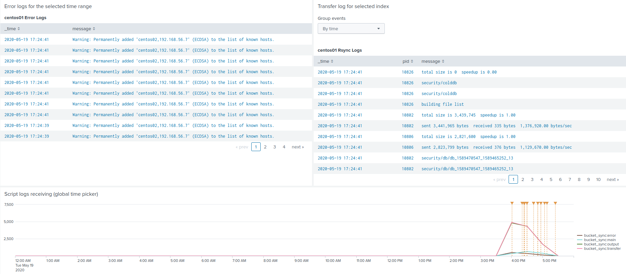
Task: Click « prev in Rsync Logs pagination
Action: (500, 180)
